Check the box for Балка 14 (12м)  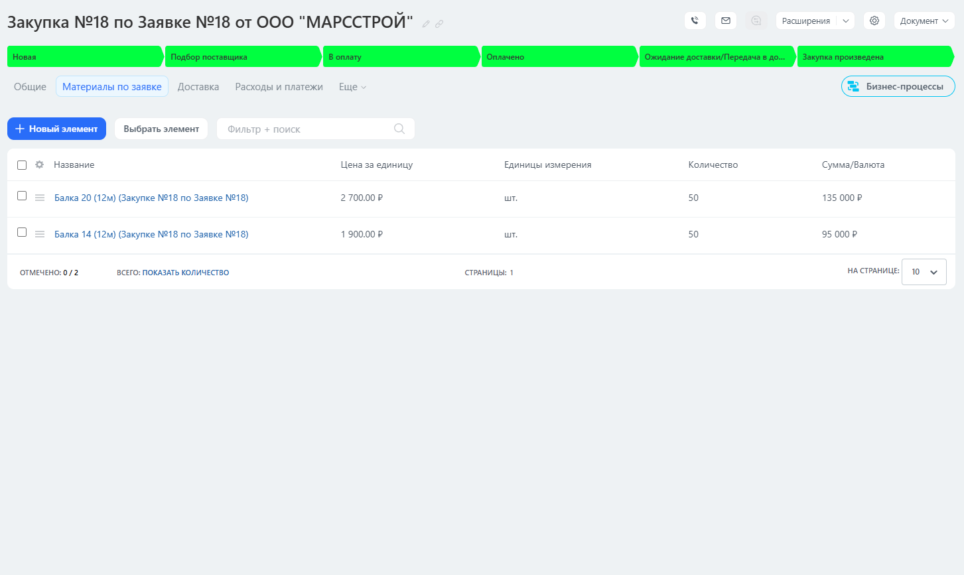(22, 232)
